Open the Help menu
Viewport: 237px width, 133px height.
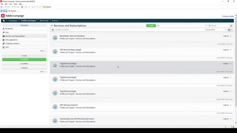[x=21, y=4]
